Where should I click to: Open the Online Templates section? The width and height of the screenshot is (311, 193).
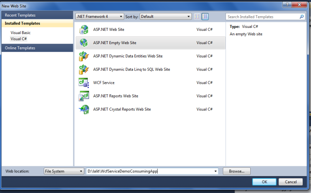click(x=37, y=48)
